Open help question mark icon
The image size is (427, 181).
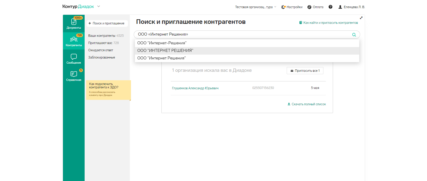coord(330,7)
